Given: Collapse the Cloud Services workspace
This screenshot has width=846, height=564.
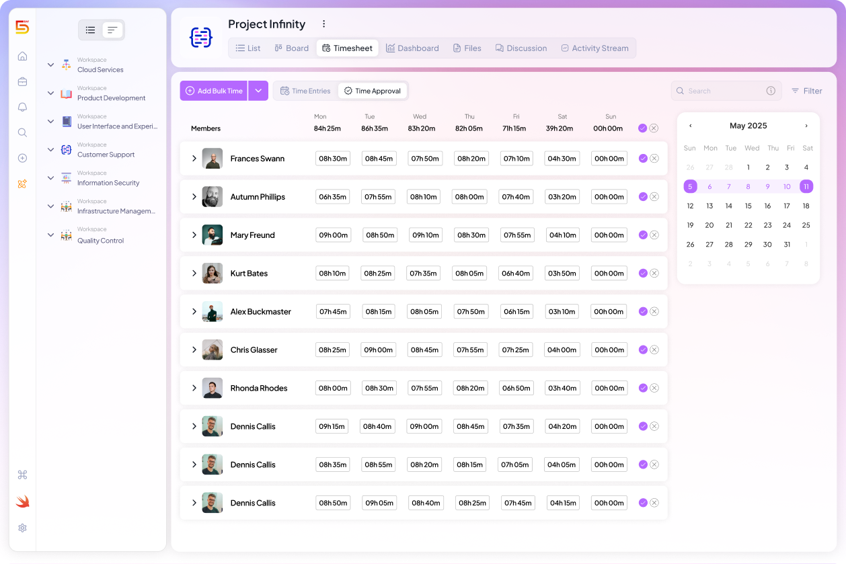Looking at the screenshot, I should (50, 65).
